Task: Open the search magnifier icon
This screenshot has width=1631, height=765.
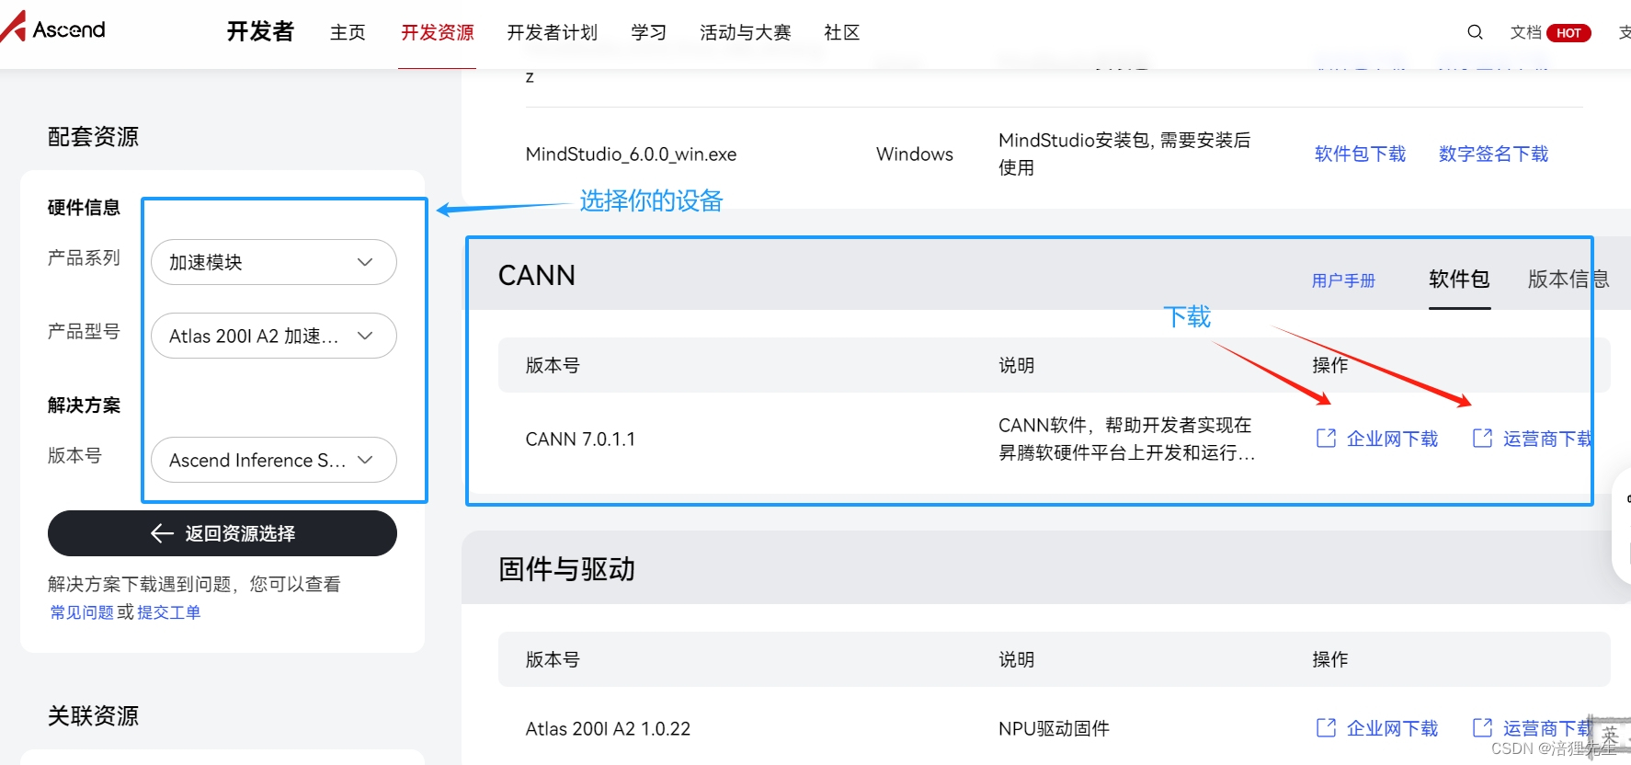Action: click(1475, 32)
